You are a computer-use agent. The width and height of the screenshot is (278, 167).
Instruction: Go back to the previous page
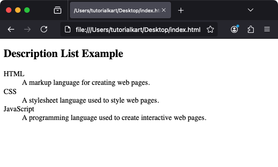pos(11,29)
